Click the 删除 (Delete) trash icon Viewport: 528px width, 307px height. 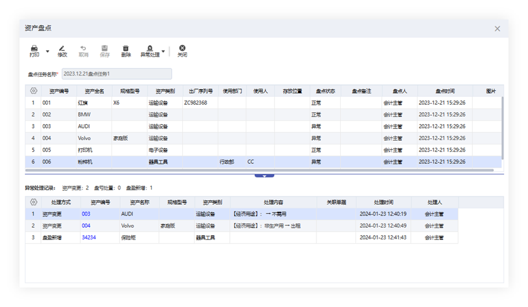point(126,48)
